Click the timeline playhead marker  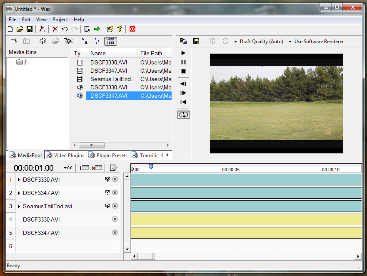pos(151,167)
